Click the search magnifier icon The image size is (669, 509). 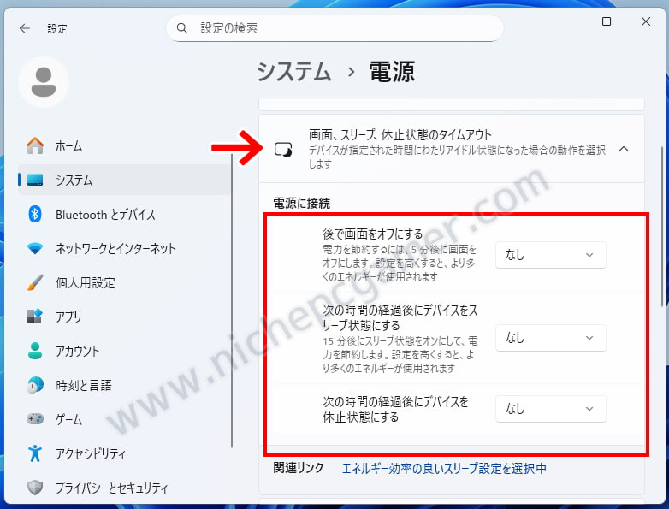tap(182, 28)
